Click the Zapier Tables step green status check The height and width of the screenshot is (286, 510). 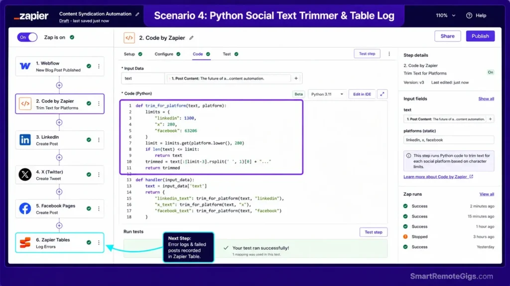(89, 242)
